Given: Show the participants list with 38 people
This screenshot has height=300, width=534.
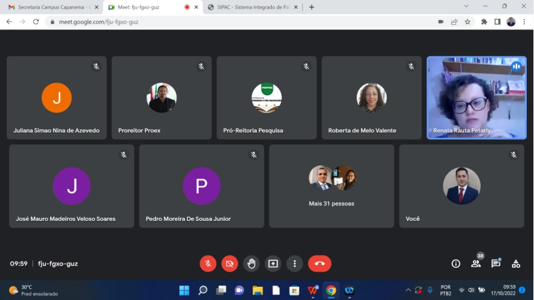Looking at the screenshot, I should pos(476,264).
